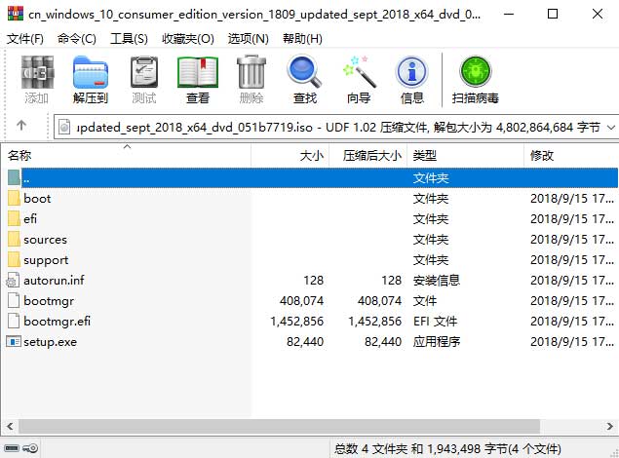Viewport: 619px width, 458px height.
Task: Launch the 向导 (Wizard) wand icon
Action: [359, 71]
